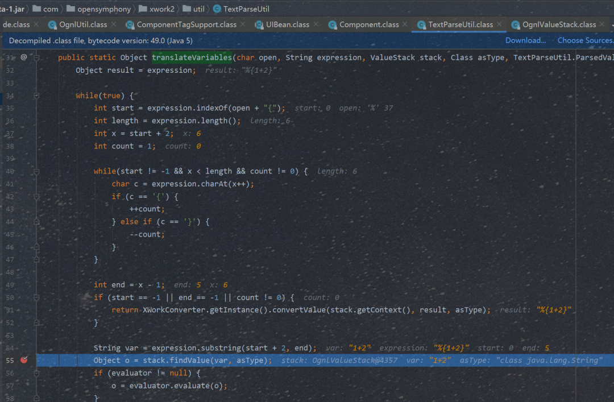
Task: Collapse the inner while loop on line 40
Action: point(36,171)
